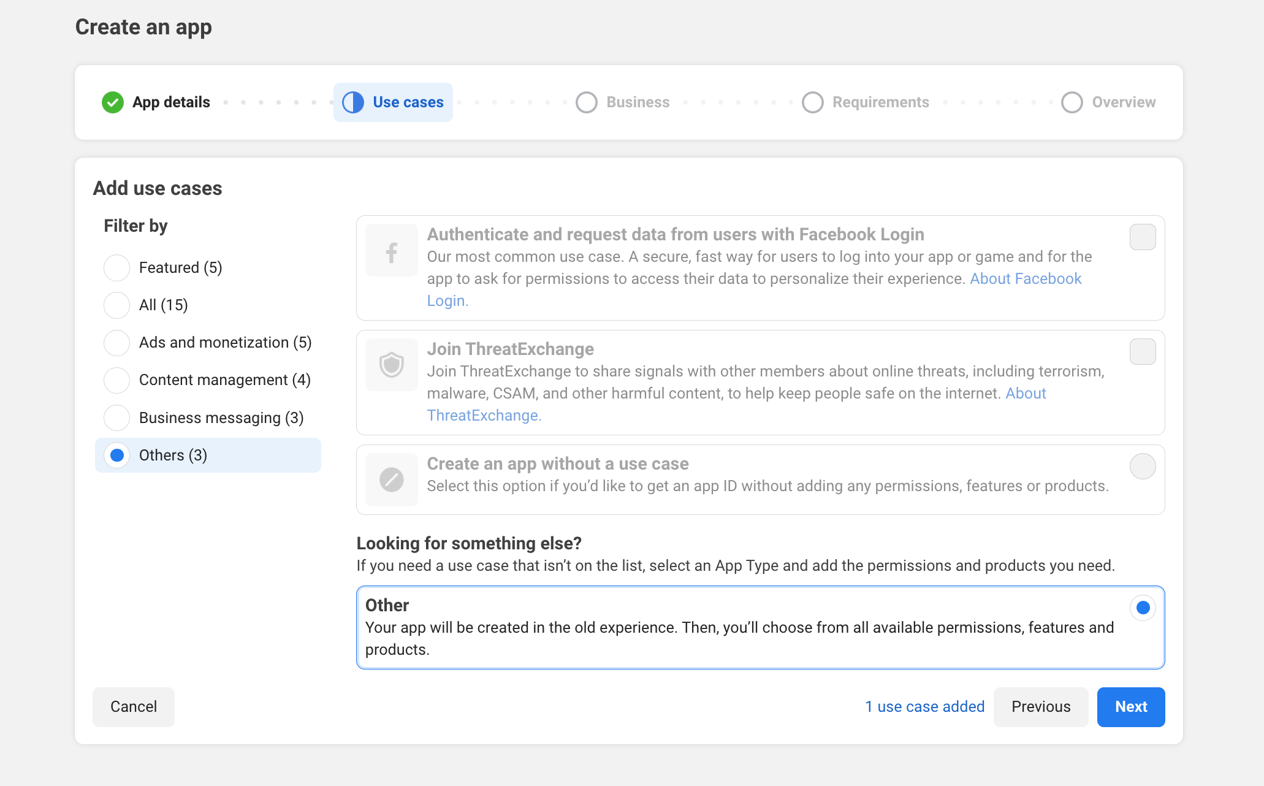Select Content management (4) filter radio
1264x786 pixels.
coord(116,380)
